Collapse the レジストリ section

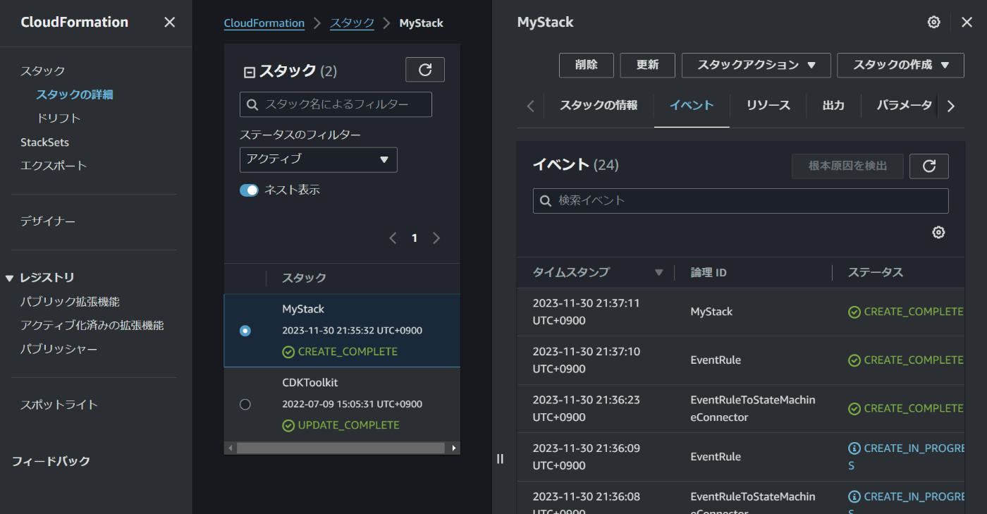click(x=9, y=279)
